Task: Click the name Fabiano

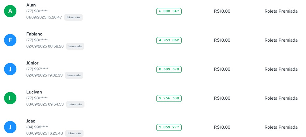Action: tap(34, 34)
